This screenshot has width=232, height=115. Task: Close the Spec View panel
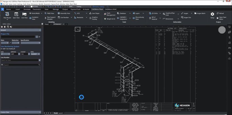click(x=42, y=24)
